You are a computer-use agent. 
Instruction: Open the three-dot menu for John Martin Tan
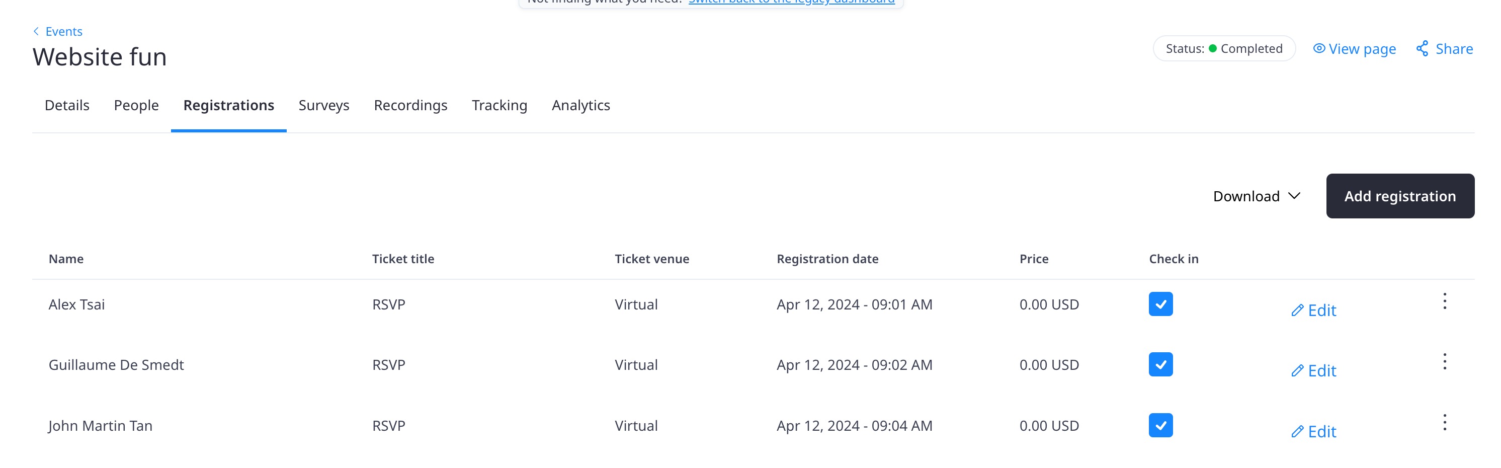click(x=1444, y=423)
